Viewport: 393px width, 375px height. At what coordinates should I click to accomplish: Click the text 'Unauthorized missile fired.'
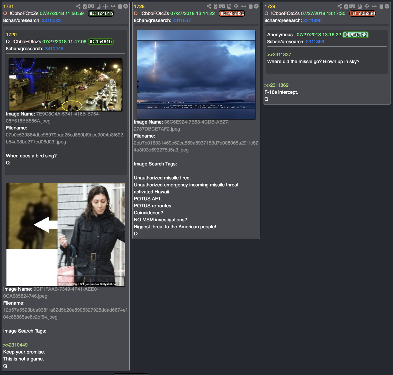pyautogui.click(x=162, y=178)
